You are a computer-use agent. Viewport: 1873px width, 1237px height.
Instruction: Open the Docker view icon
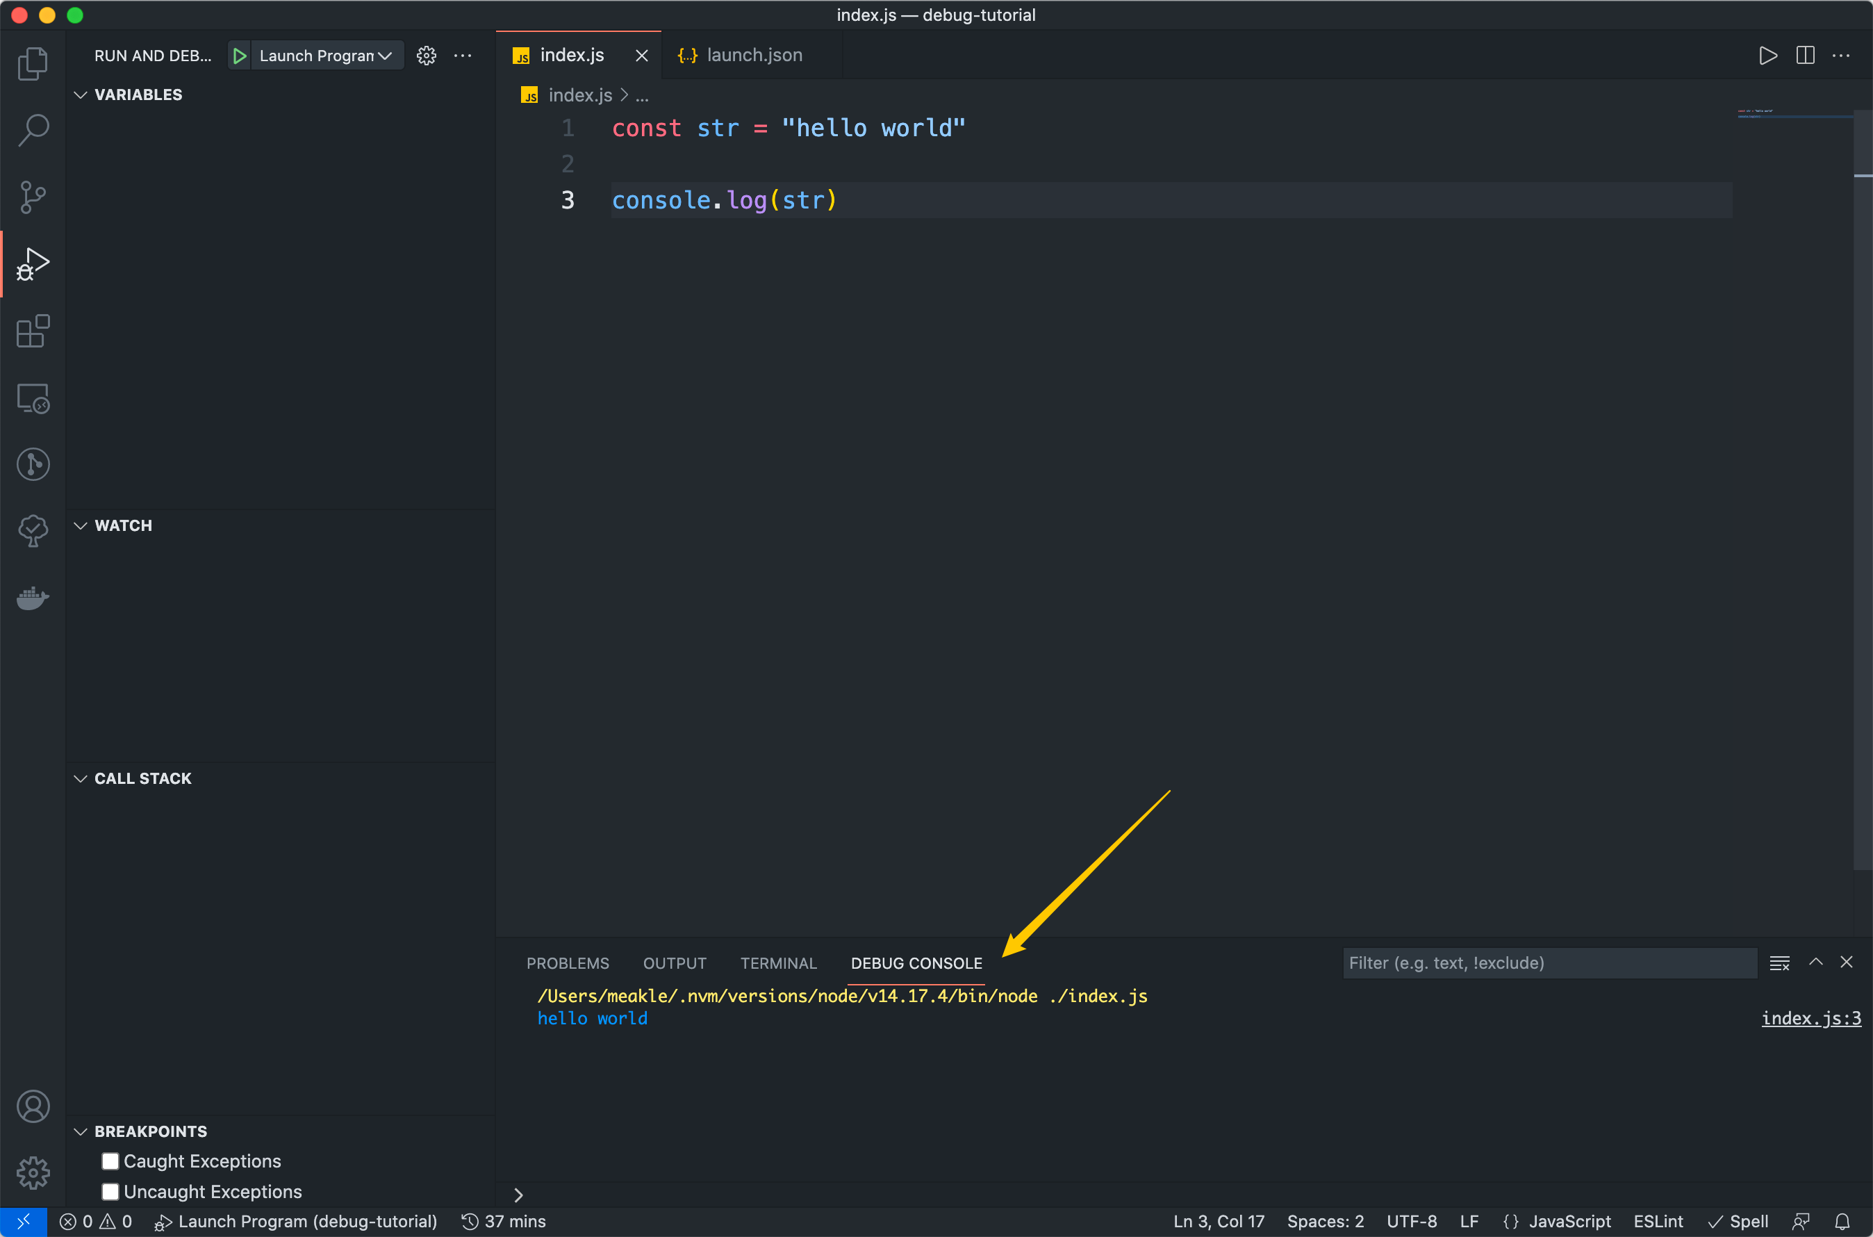(33, 598)
